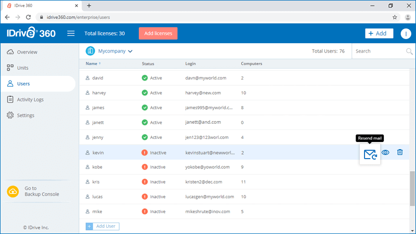The width and height of the screenshot is (416, 234).
Task: Bookmark the page with the star icon
Action: click(395, 17)
